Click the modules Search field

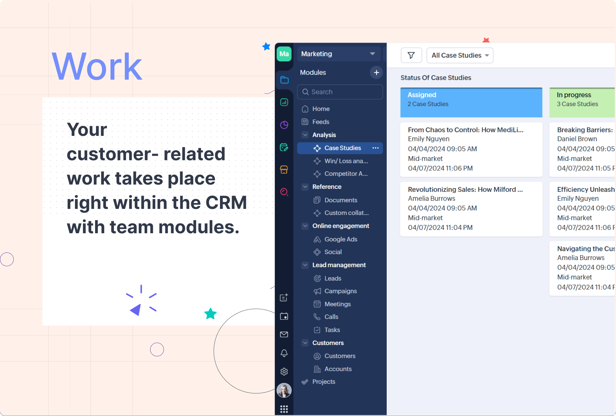(340, 92)
